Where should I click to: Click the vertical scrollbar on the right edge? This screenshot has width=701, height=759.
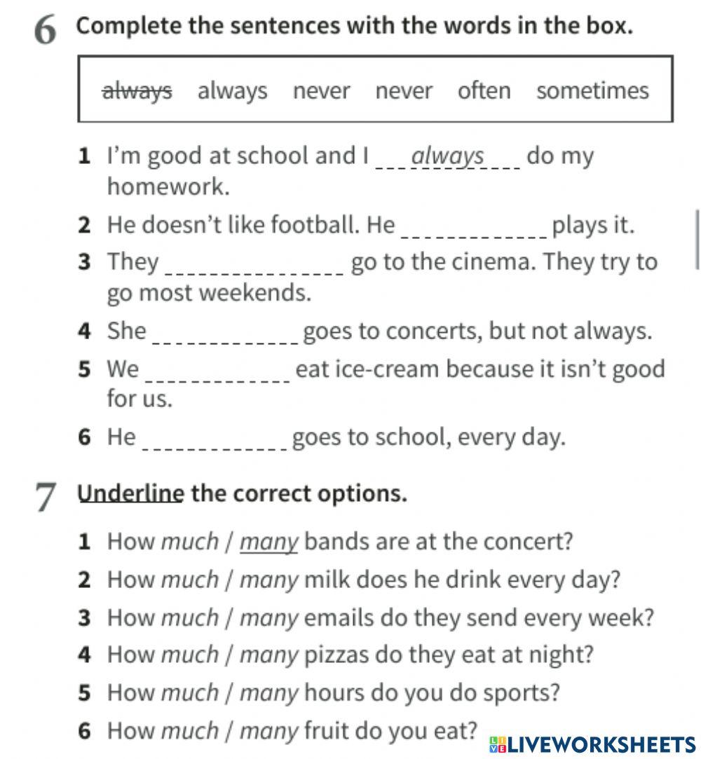click(x=697, y=238)
